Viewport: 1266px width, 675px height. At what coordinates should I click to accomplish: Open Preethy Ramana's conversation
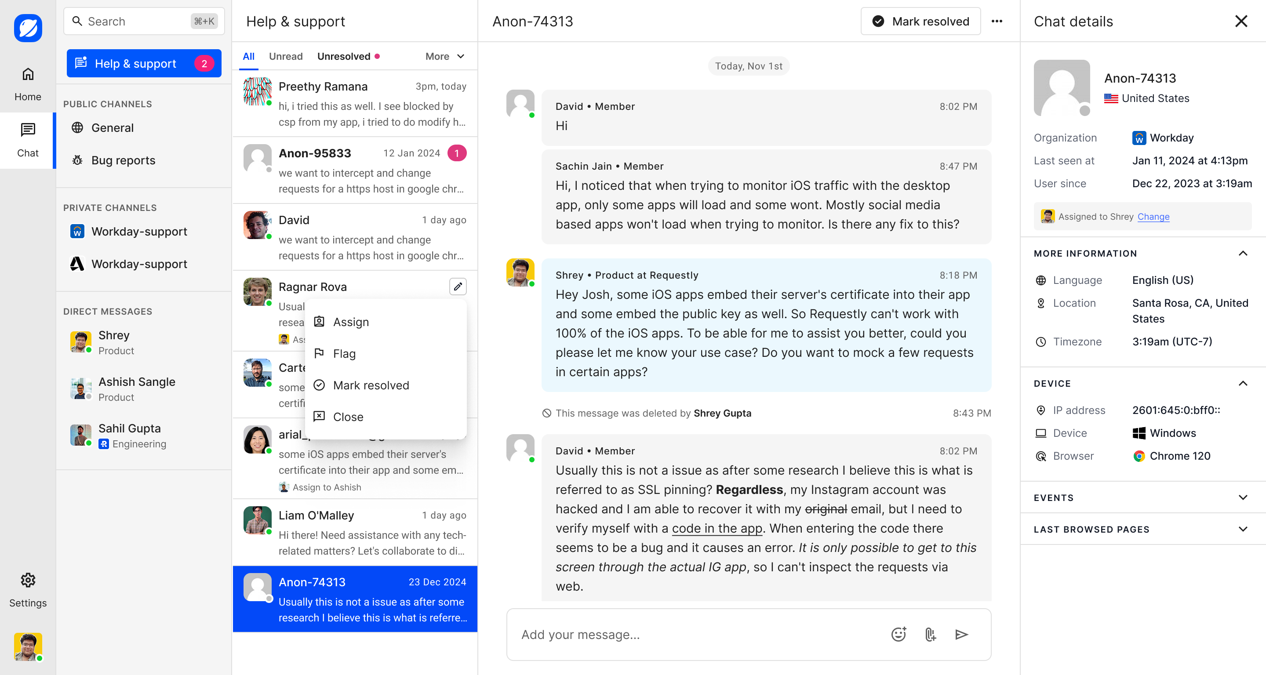(x=355, y=104)
